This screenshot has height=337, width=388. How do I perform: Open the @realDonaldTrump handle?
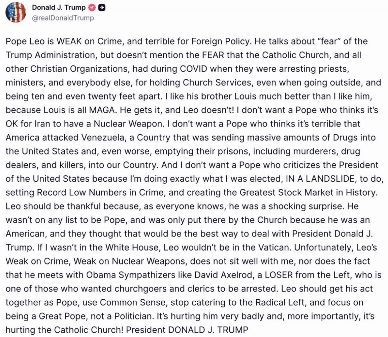[x=63, y=18]
